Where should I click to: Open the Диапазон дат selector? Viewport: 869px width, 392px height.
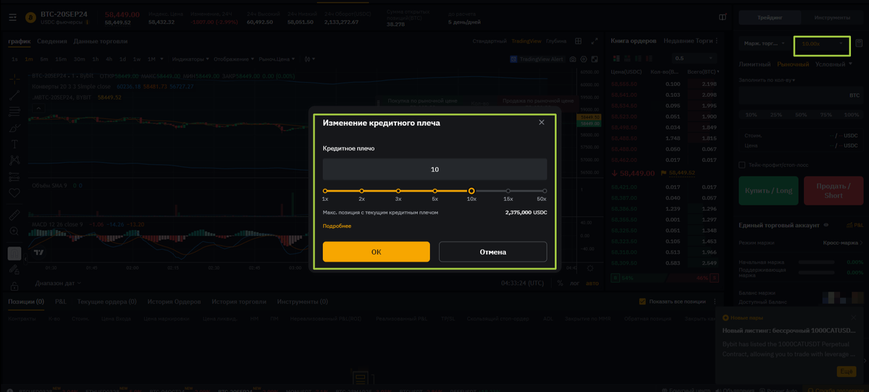tap(57, 283)
